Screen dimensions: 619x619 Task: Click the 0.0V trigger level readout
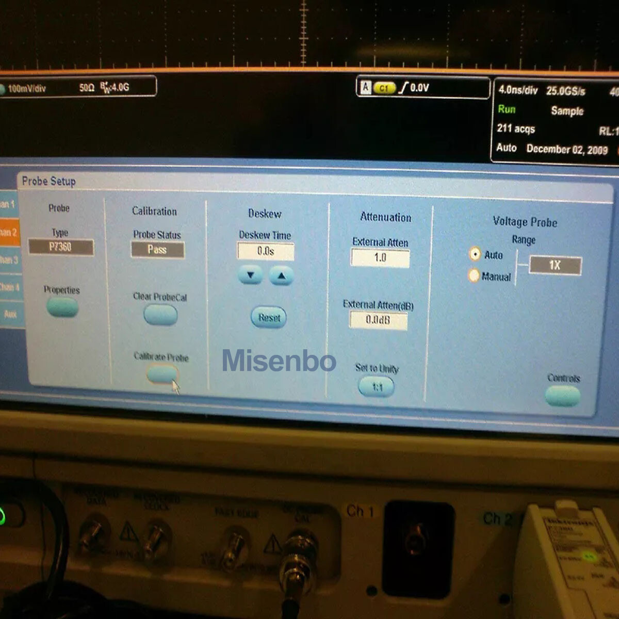[x=419, y=88]
